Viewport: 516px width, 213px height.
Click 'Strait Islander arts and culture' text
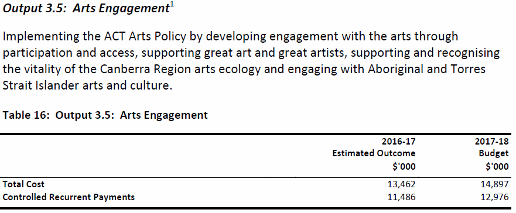87,86
